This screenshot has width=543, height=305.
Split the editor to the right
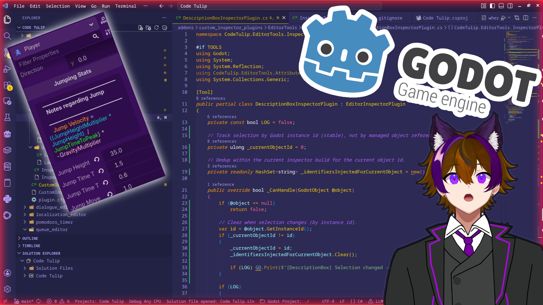click(x=526, y=18)
